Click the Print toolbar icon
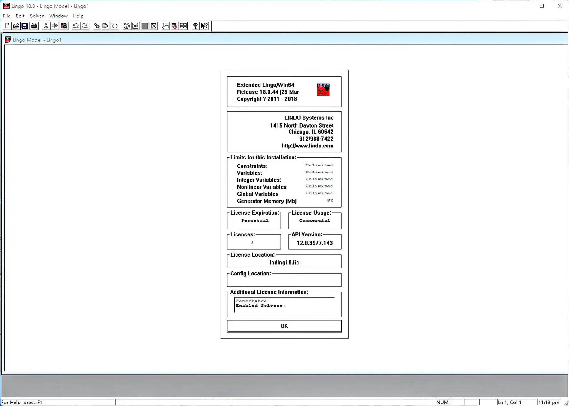 [x=34, y=26]
